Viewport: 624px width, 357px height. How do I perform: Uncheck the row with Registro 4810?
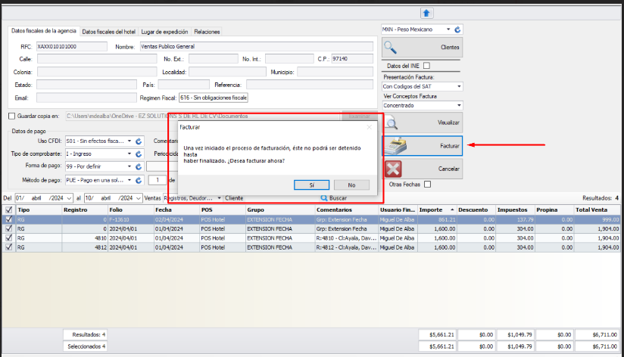coord(9,237)
